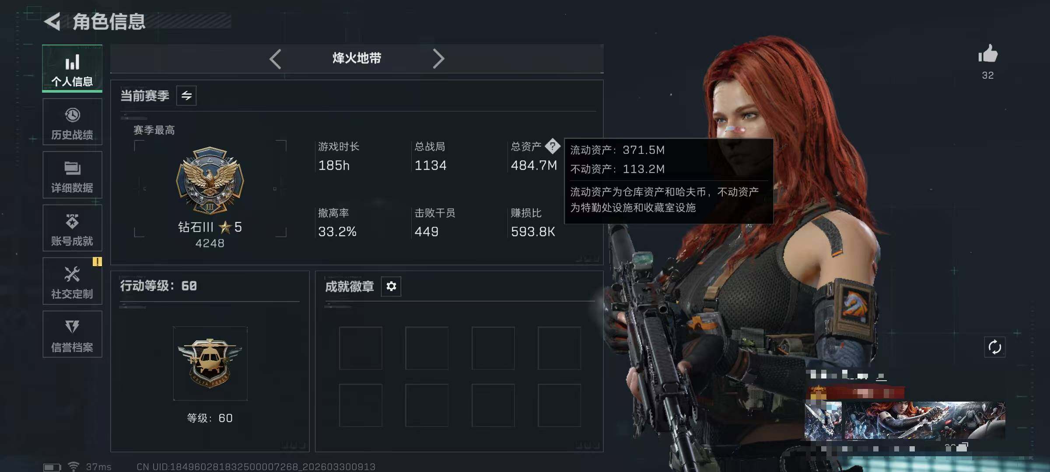Select the 详细数据 sidebar icon
The height and width of the screenshot is (472, 1050).
tap(72, 175)
